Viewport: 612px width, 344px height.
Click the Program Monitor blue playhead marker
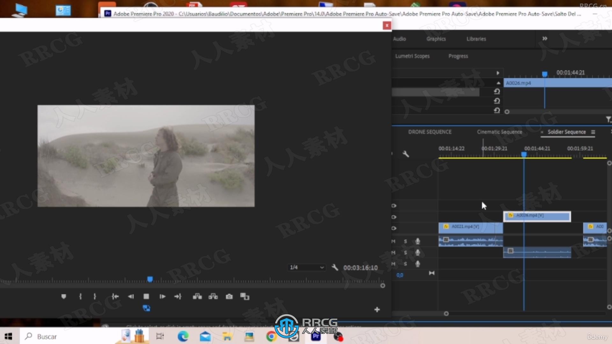(150, 279)
